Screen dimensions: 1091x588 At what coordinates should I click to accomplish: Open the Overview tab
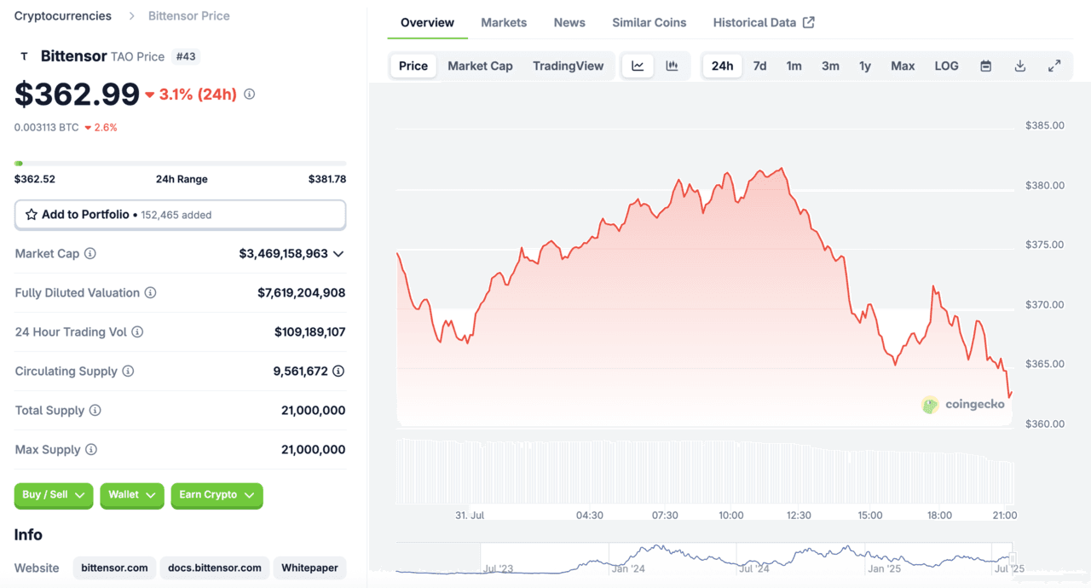click(427, 22)
